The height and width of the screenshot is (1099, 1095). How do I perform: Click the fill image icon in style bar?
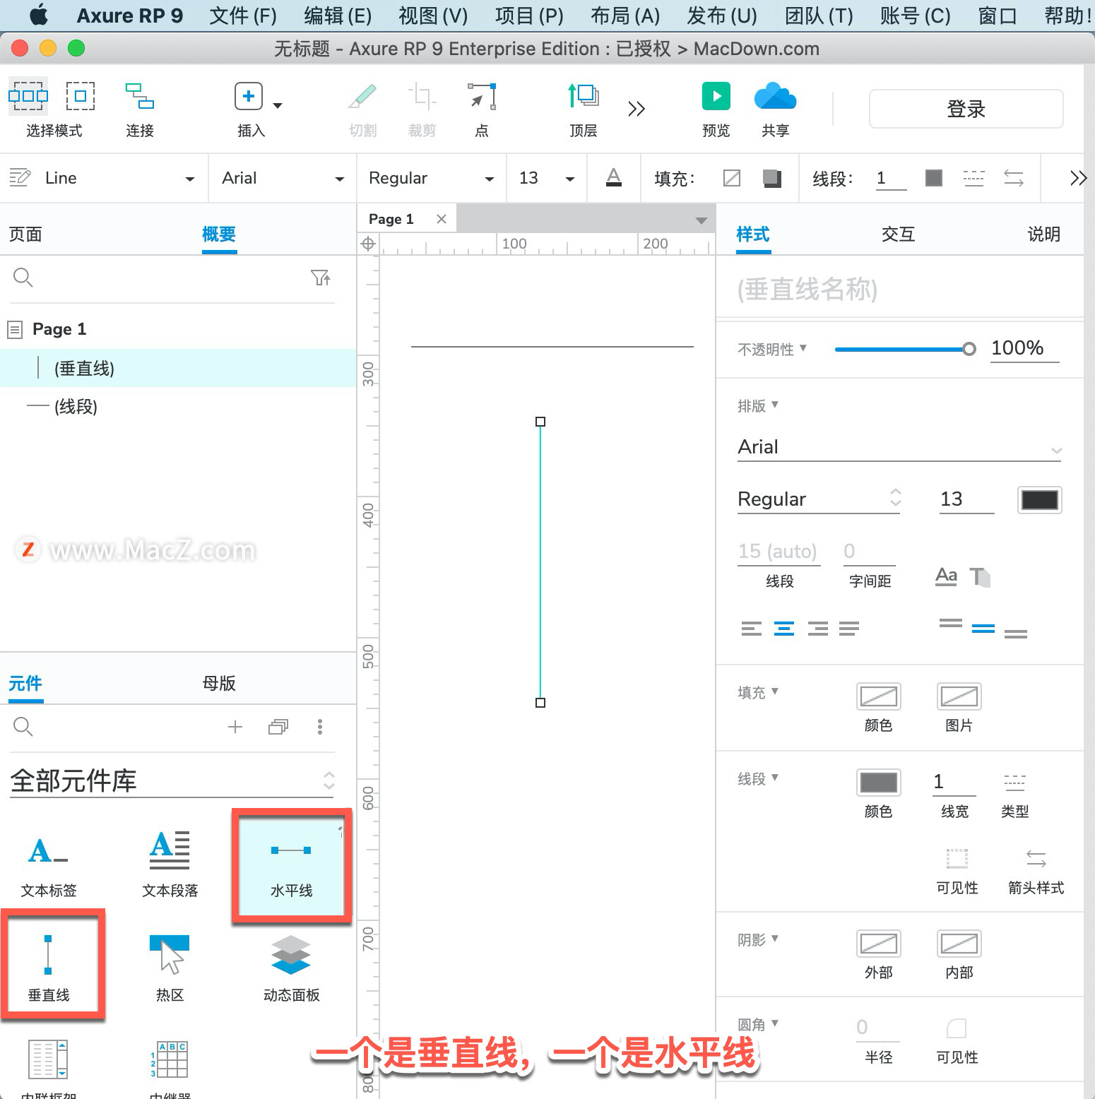pos(772,178)
